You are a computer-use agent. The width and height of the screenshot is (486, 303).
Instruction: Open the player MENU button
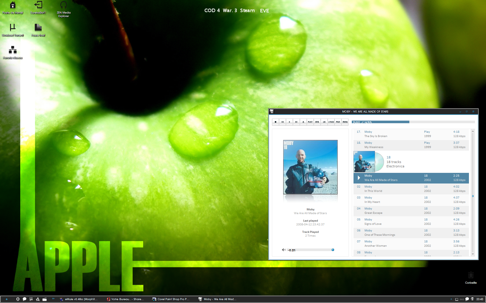coord(345,122)
